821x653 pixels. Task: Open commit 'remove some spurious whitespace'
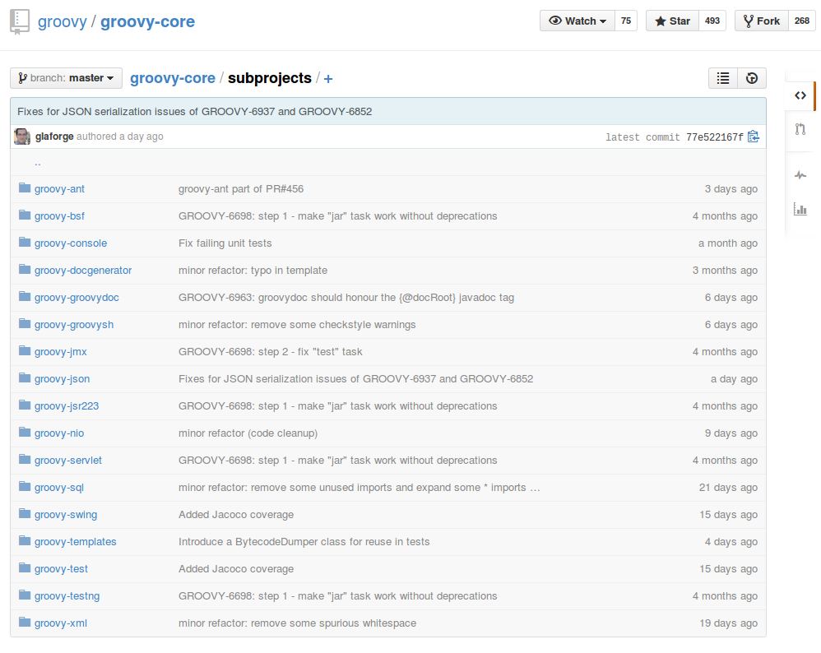(298, 623)
